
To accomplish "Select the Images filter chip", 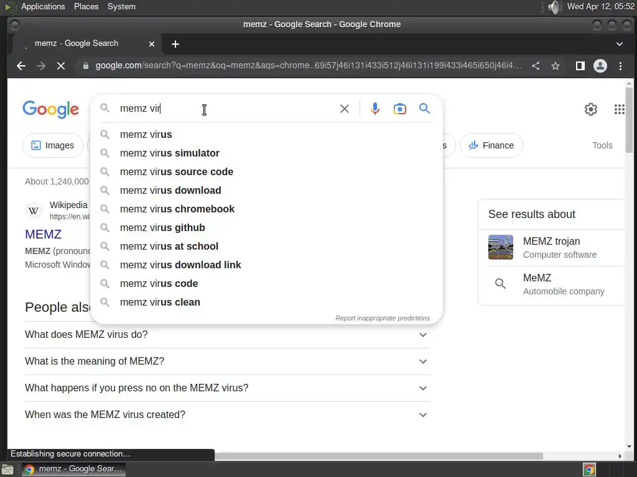I will (x=53, y=145).
